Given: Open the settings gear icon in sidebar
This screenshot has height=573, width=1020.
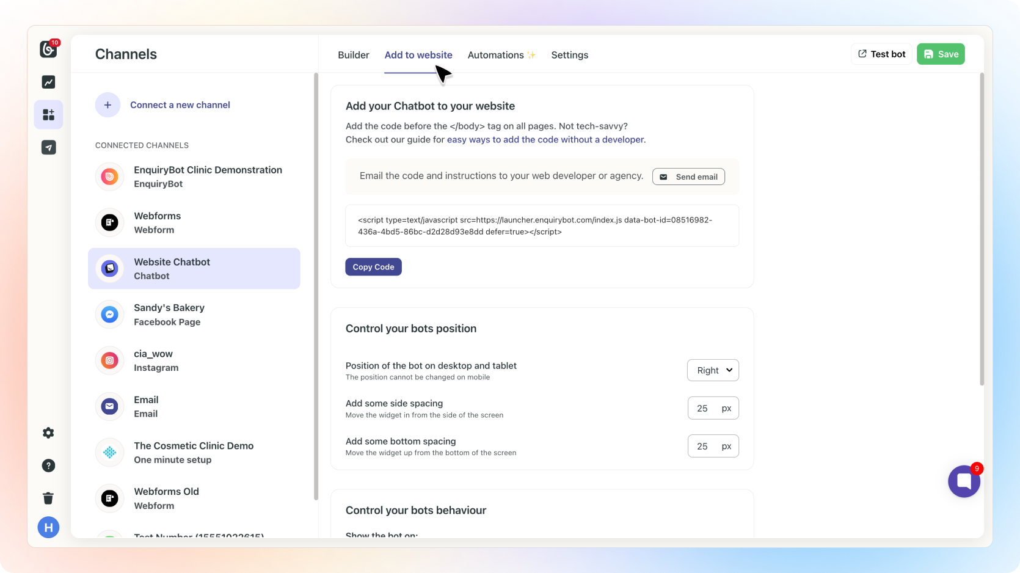Looking at the screenshot, I should (48, 433).
